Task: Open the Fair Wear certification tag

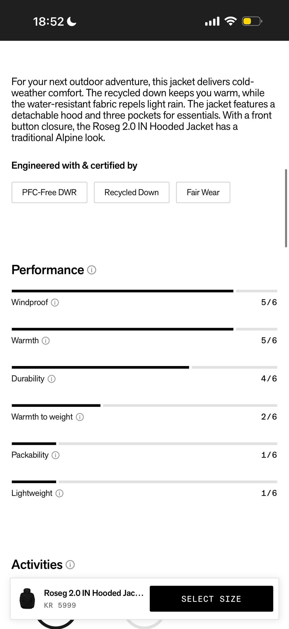Action: click(203, 192)
